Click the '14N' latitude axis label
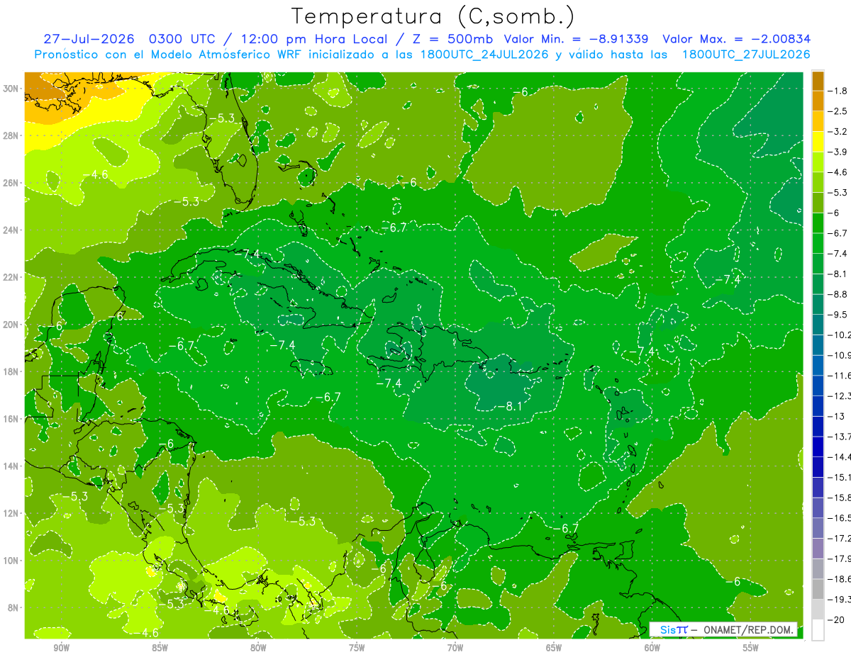This screenshot has width=851, height=657. tap(12, 466)
